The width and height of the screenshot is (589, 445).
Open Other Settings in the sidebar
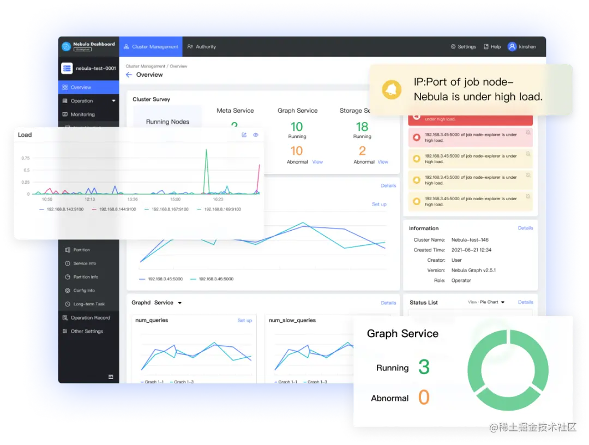(x=88, y=331)
